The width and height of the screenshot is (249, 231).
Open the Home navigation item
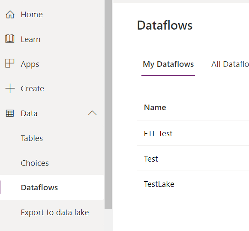coord(32,15)
